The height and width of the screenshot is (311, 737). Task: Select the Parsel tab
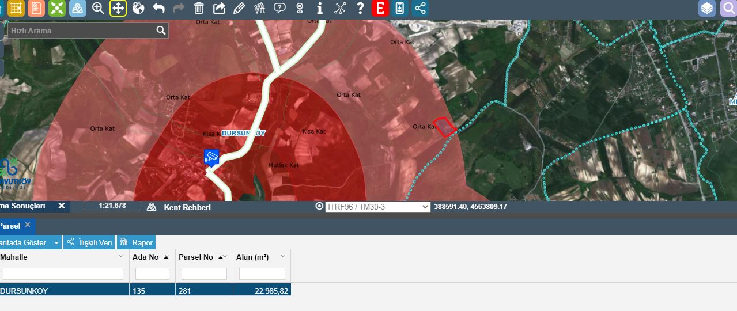coord(9,226)
